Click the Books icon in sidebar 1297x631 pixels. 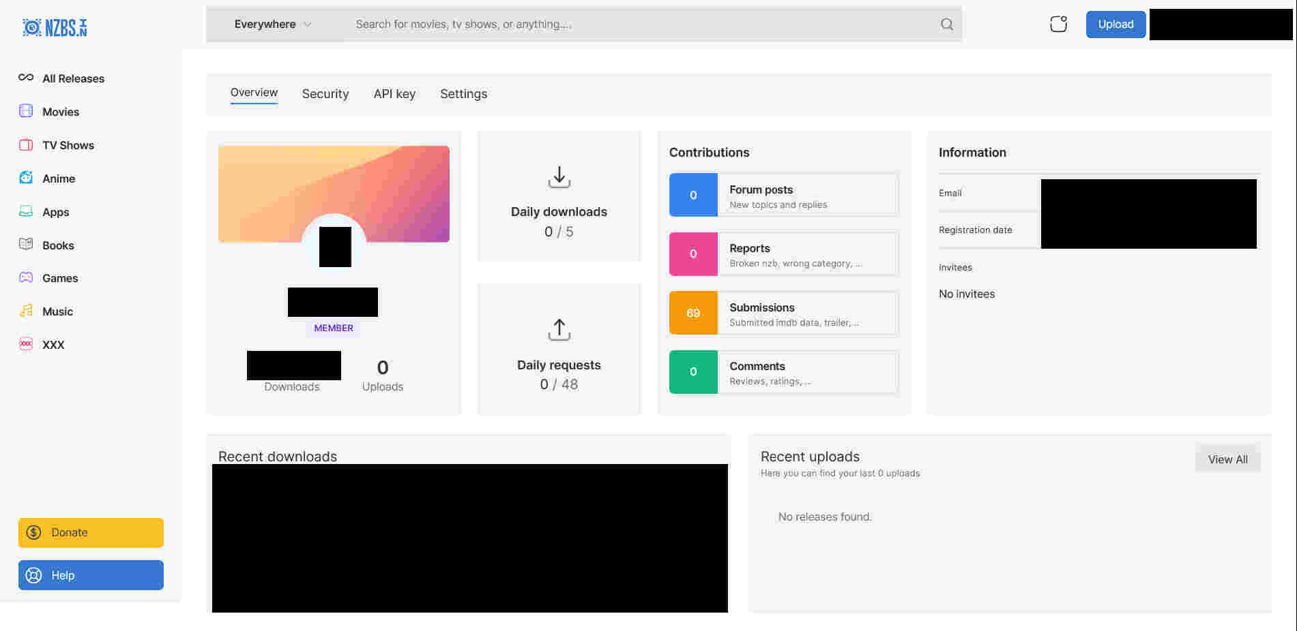26,245
